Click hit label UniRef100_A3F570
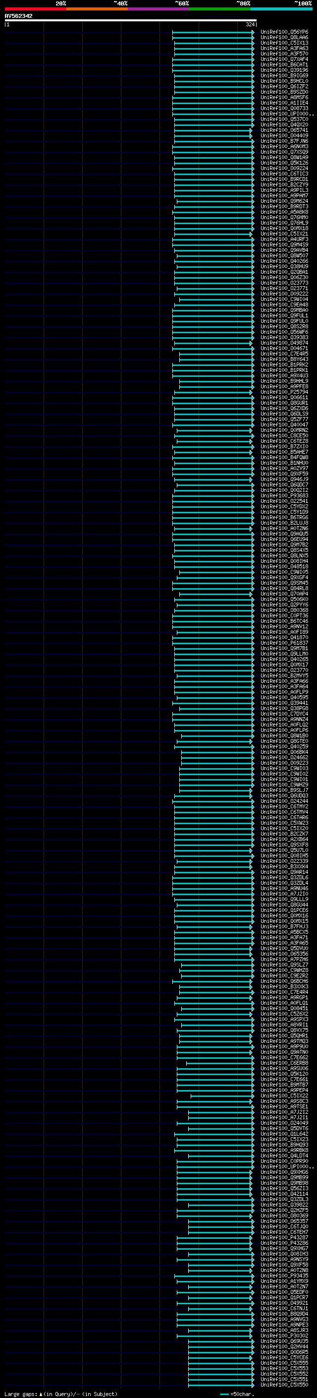 pyautogui.click(x=284, y=54)
